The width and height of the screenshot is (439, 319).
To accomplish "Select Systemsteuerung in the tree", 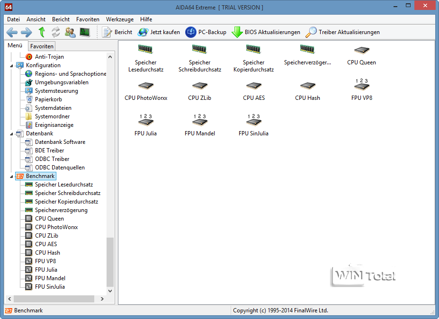I will point(56,91).
